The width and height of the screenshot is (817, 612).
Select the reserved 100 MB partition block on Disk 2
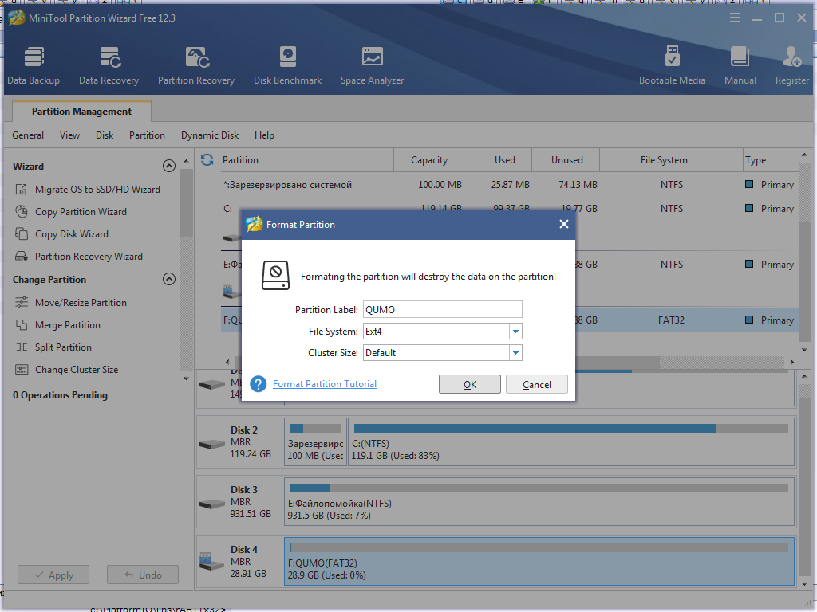[x=315, y=442]
